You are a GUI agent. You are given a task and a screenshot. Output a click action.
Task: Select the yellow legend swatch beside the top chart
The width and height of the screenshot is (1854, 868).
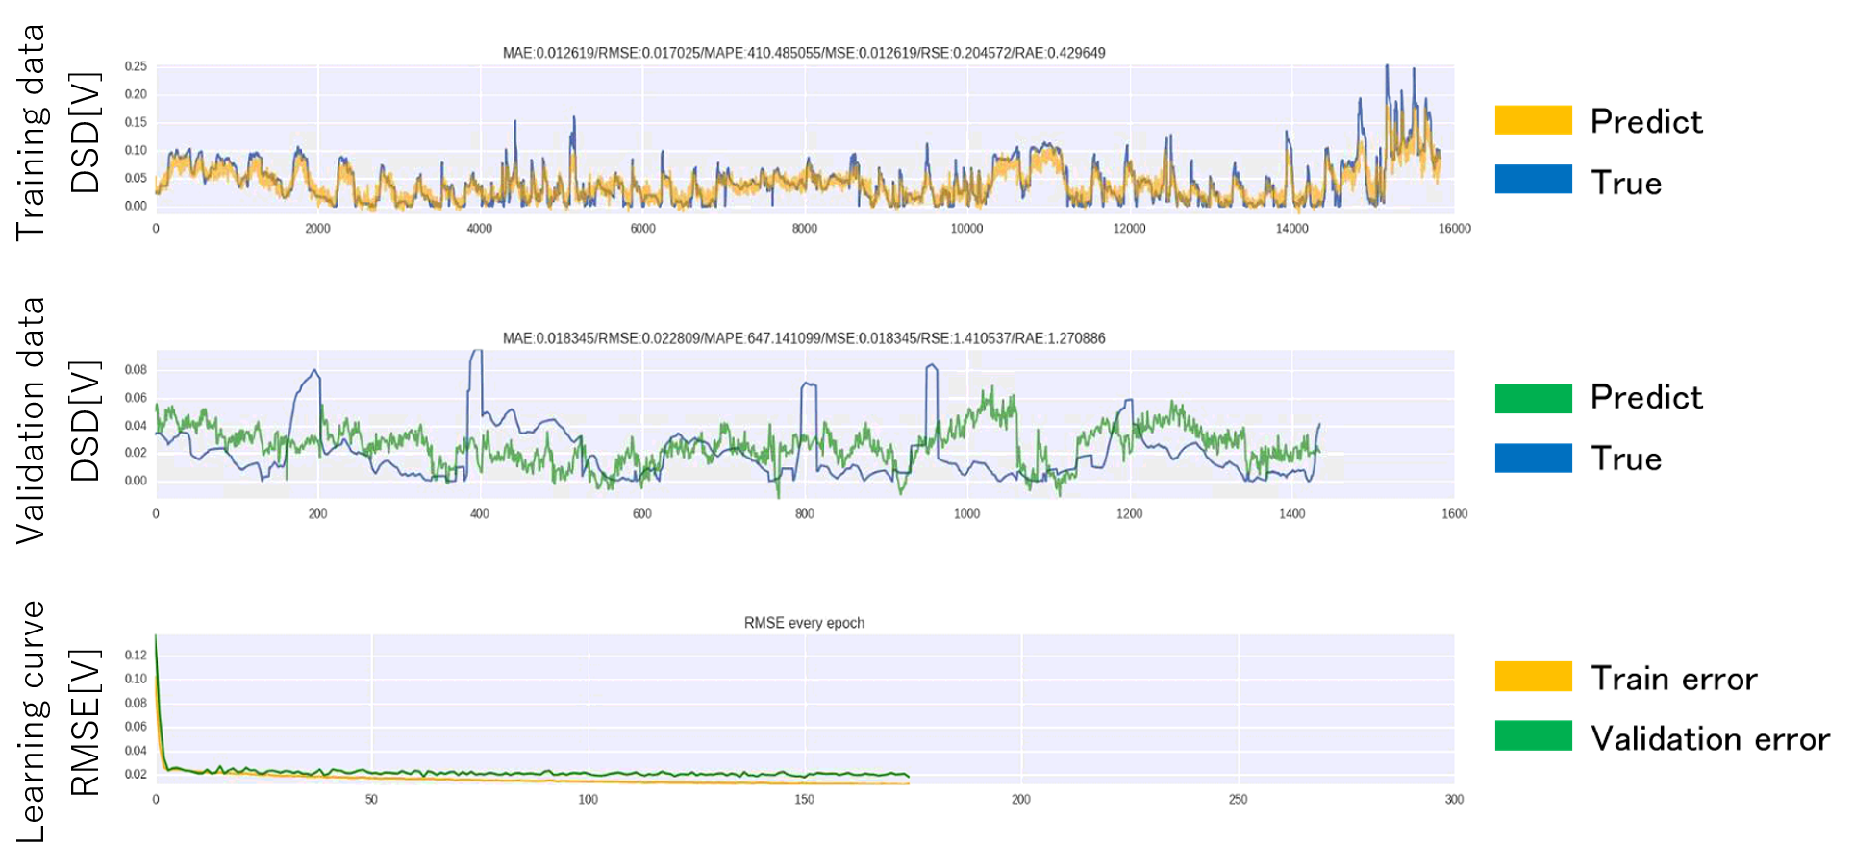(1533, 119)
